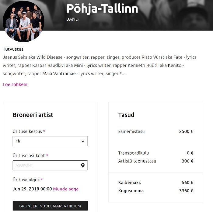Select the Transpordikulu fee label
213x212 pixels.
click(133, 153)
